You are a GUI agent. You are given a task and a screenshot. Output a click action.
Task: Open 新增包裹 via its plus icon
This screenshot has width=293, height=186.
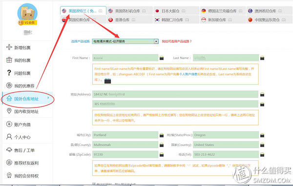(9, 47)
